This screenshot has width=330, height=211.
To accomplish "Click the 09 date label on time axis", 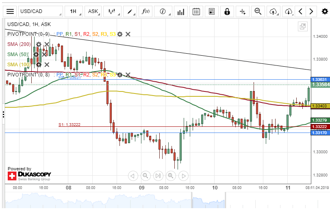I will click(x=142, y=188).
